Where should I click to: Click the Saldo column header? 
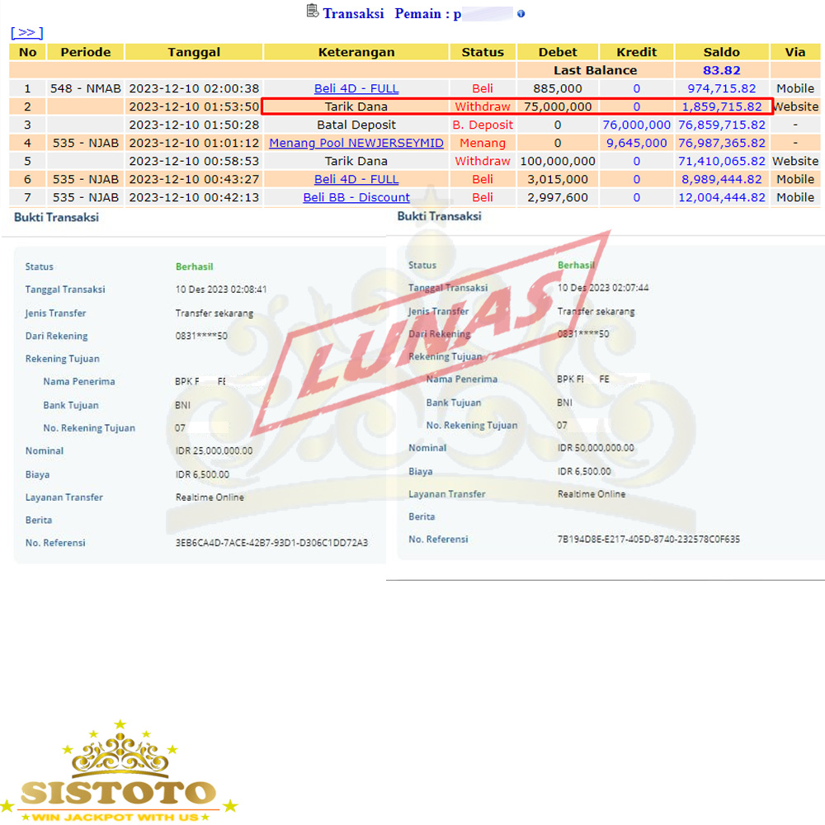(721, 52)
